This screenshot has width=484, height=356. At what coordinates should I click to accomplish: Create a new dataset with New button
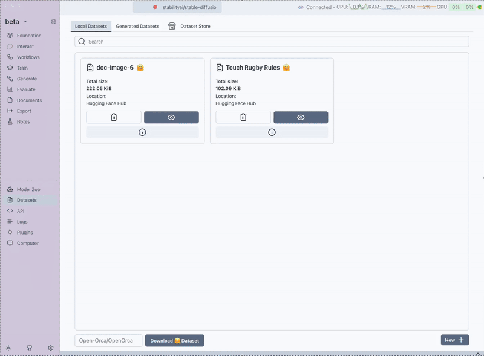pos(454,340)
